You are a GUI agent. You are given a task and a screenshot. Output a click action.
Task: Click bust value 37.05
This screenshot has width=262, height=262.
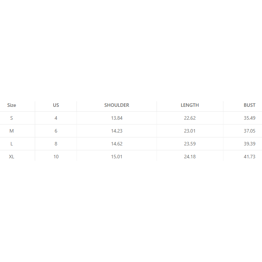[249, 131]
